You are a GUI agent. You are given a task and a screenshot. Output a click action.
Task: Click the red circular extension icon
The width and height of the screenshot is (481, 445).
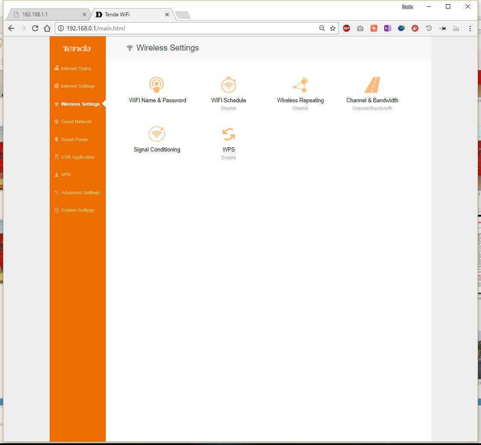tap(415, 28)
